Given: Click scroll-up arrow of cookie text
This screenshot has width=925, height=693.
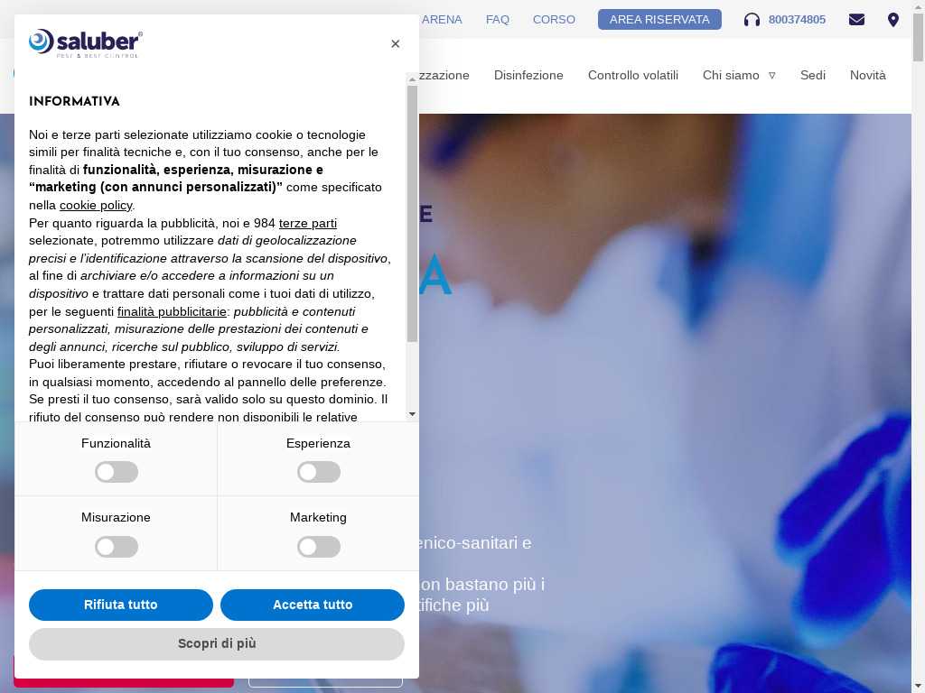Looking at the screenshot, I should tap(412, 79).
